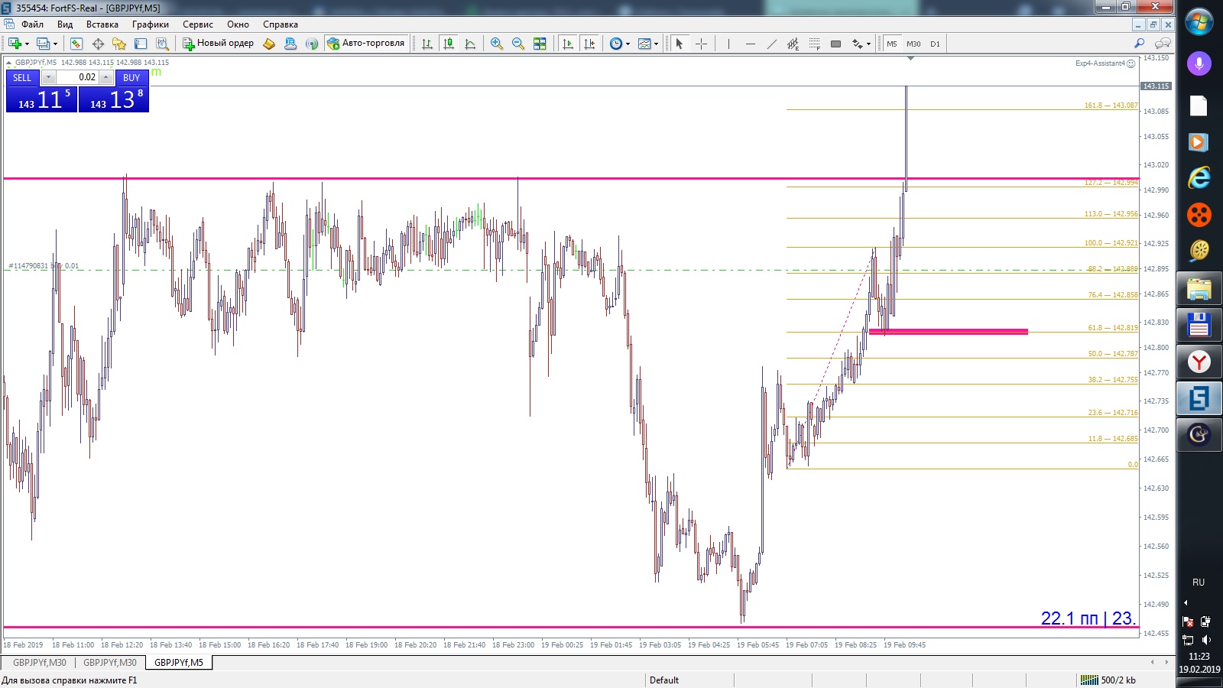
Task: Expand the arrows dropdown arrow
Action: click(x=868, y=44)
